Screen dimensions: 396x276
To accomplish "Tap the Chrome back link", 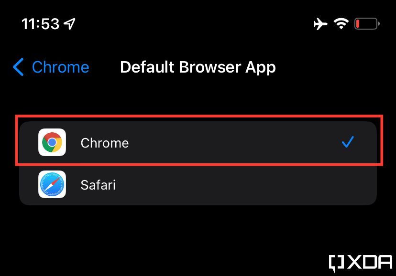I will pyautogui.click(x=60, y=67).
